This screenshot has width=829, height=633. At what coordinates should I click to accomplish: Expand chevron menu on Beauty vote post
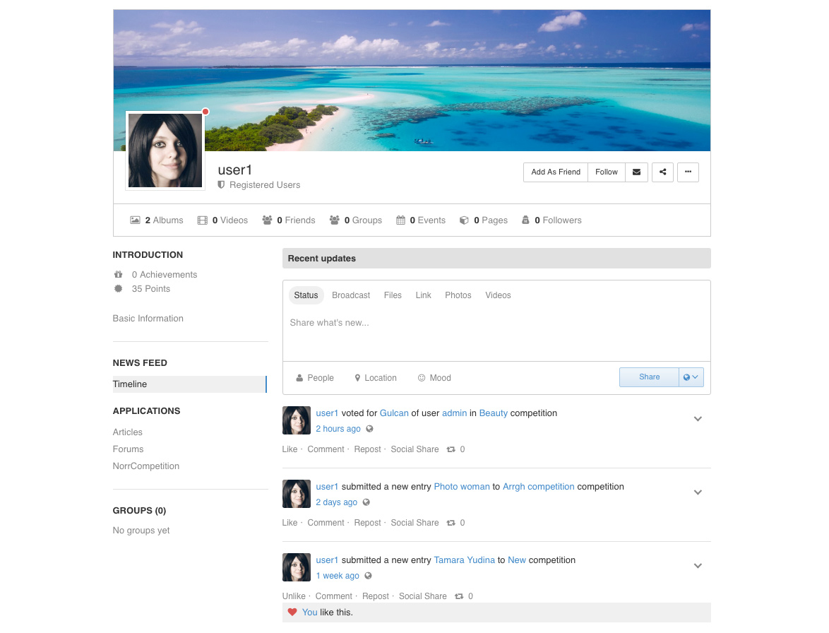tap(698, 419)
